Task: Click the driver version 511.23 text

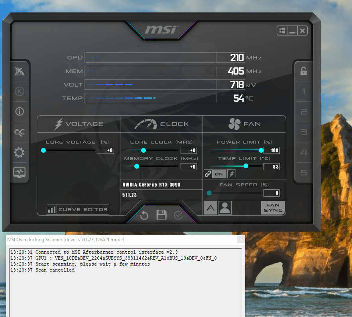Action: pos(130,195)
